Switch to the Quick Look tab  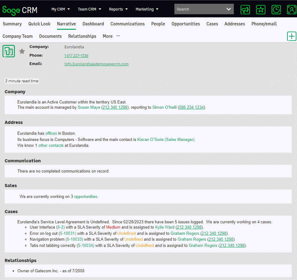(39, 24)
